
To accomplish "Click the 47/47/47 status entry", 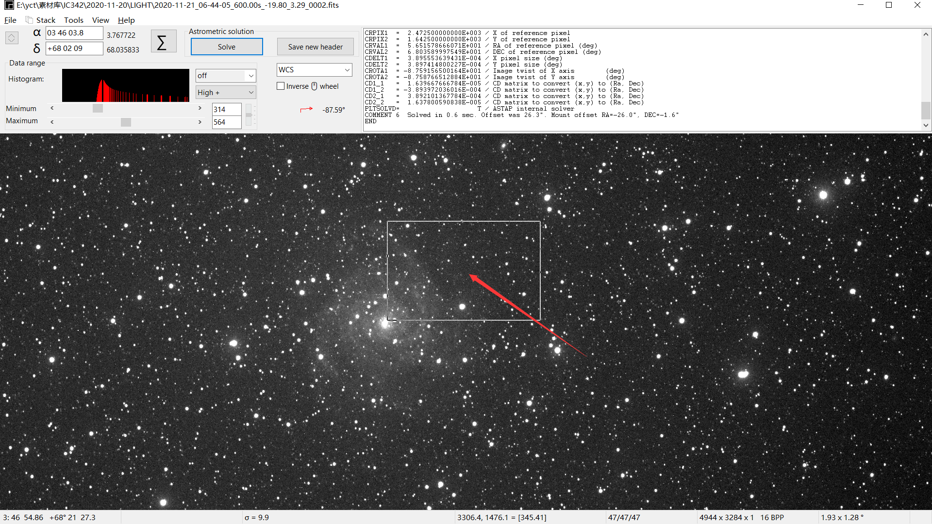I will coord(624,517).
